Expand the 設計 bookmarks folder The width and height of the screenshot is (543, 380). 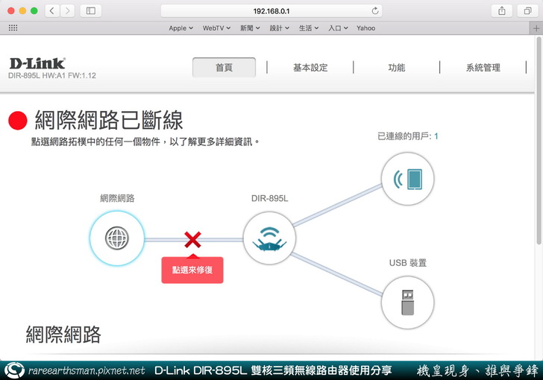(x=279, y=28)
